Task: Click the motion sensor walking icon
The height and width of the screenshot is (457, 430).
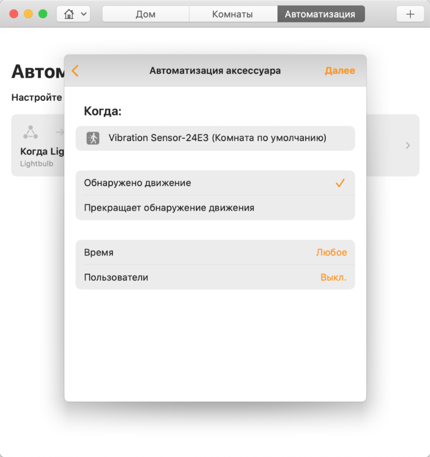Action: [93, 138]
